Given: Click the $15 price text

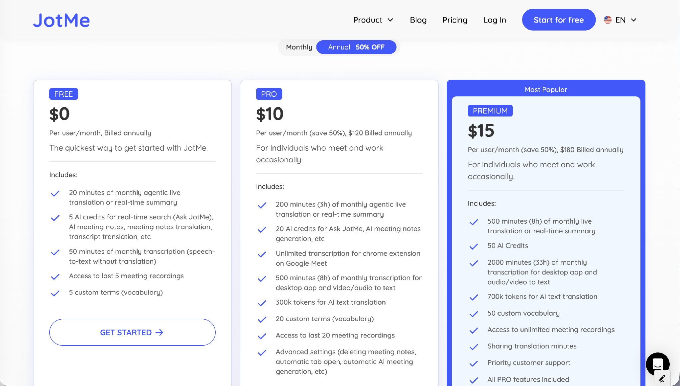Looking at the screenshot, I should 481,130.
